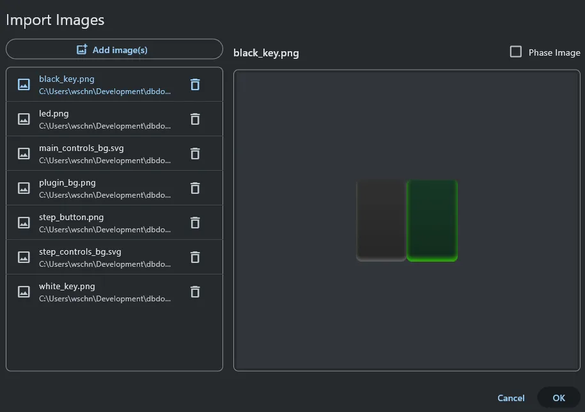Select the white_key.png file name
The height and width of the screenshot is (412, 585).
tap(66, 286)
